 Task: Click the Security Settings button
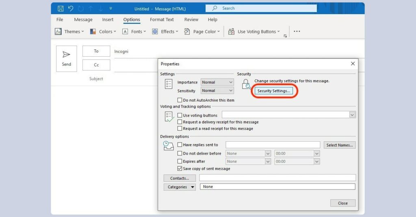coord(274,91)
